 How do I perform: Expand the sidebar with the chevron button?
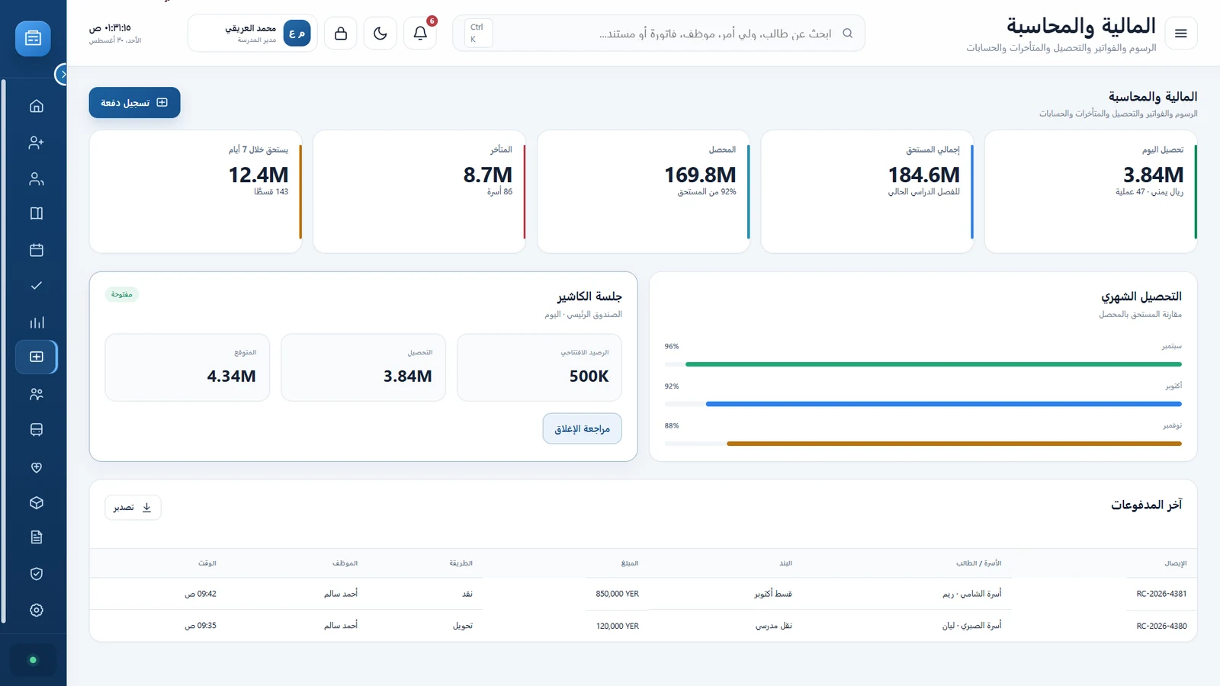tap(63, 74)
